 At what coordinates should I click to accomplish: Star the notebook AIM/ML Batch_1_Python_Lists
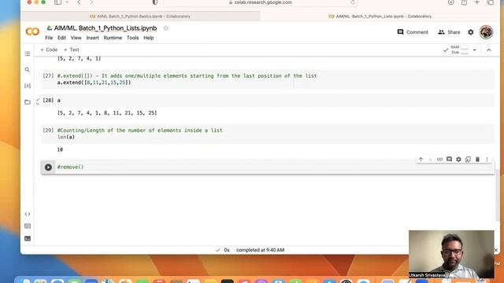click(x=166, y=28)
